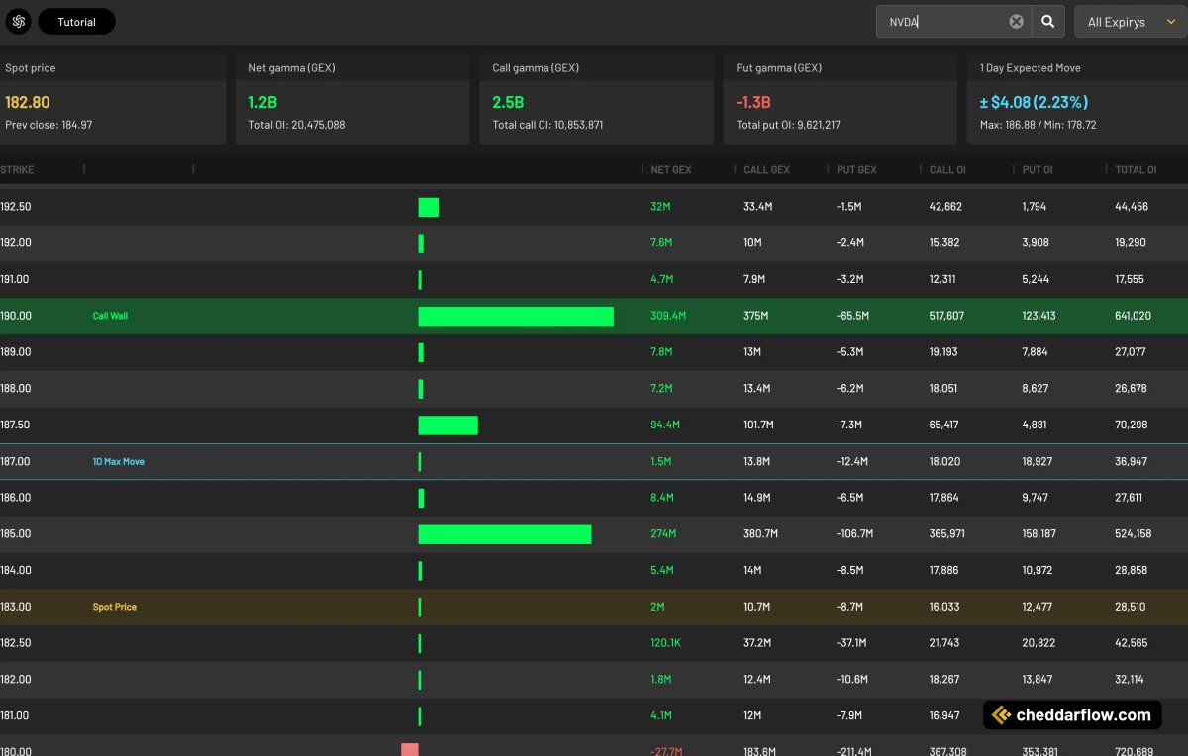1188x756 pixels.
Task: Open the All Expirys dropdown
Action: [x=1130, y=22]
